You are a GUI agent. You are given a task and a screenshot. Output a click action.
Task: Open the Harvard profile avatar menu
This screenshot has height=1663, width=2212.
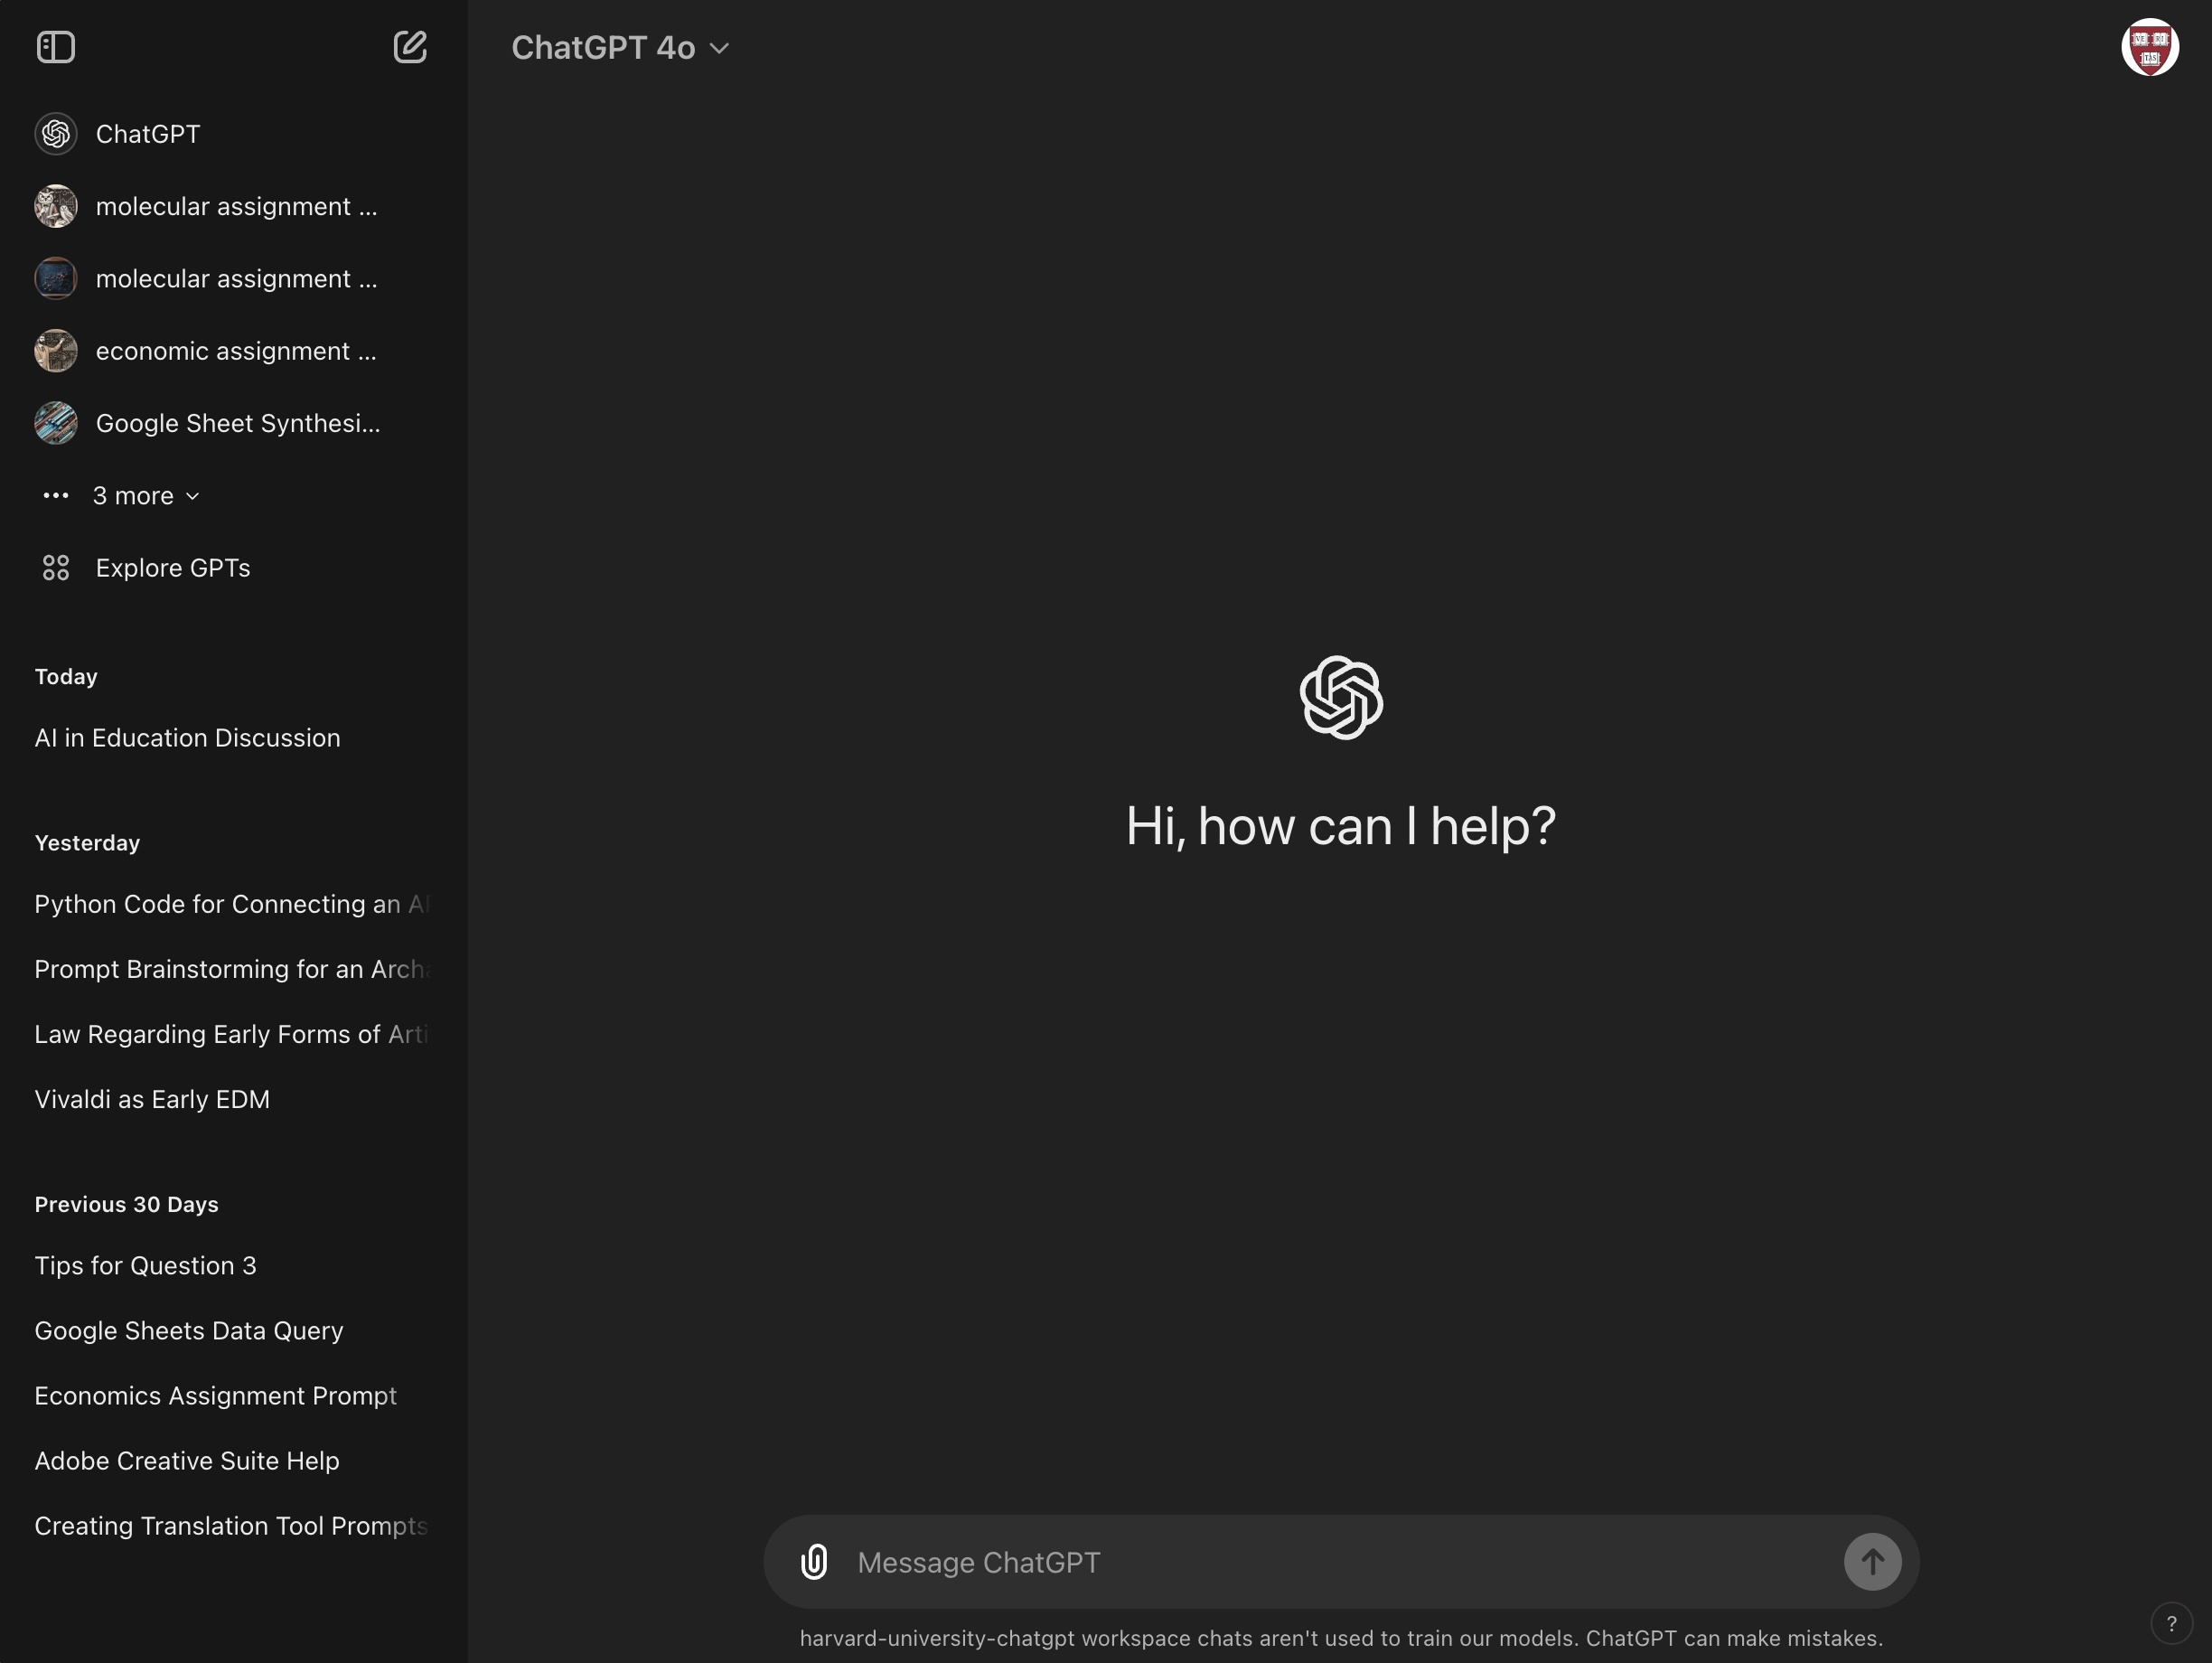click(x=2149, y=47)
